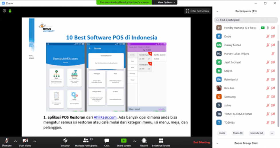The width and height of the screenshot is (280, 148).
Task: Click Rahmiani A's muted microphone icon
Action: point(268,79)
